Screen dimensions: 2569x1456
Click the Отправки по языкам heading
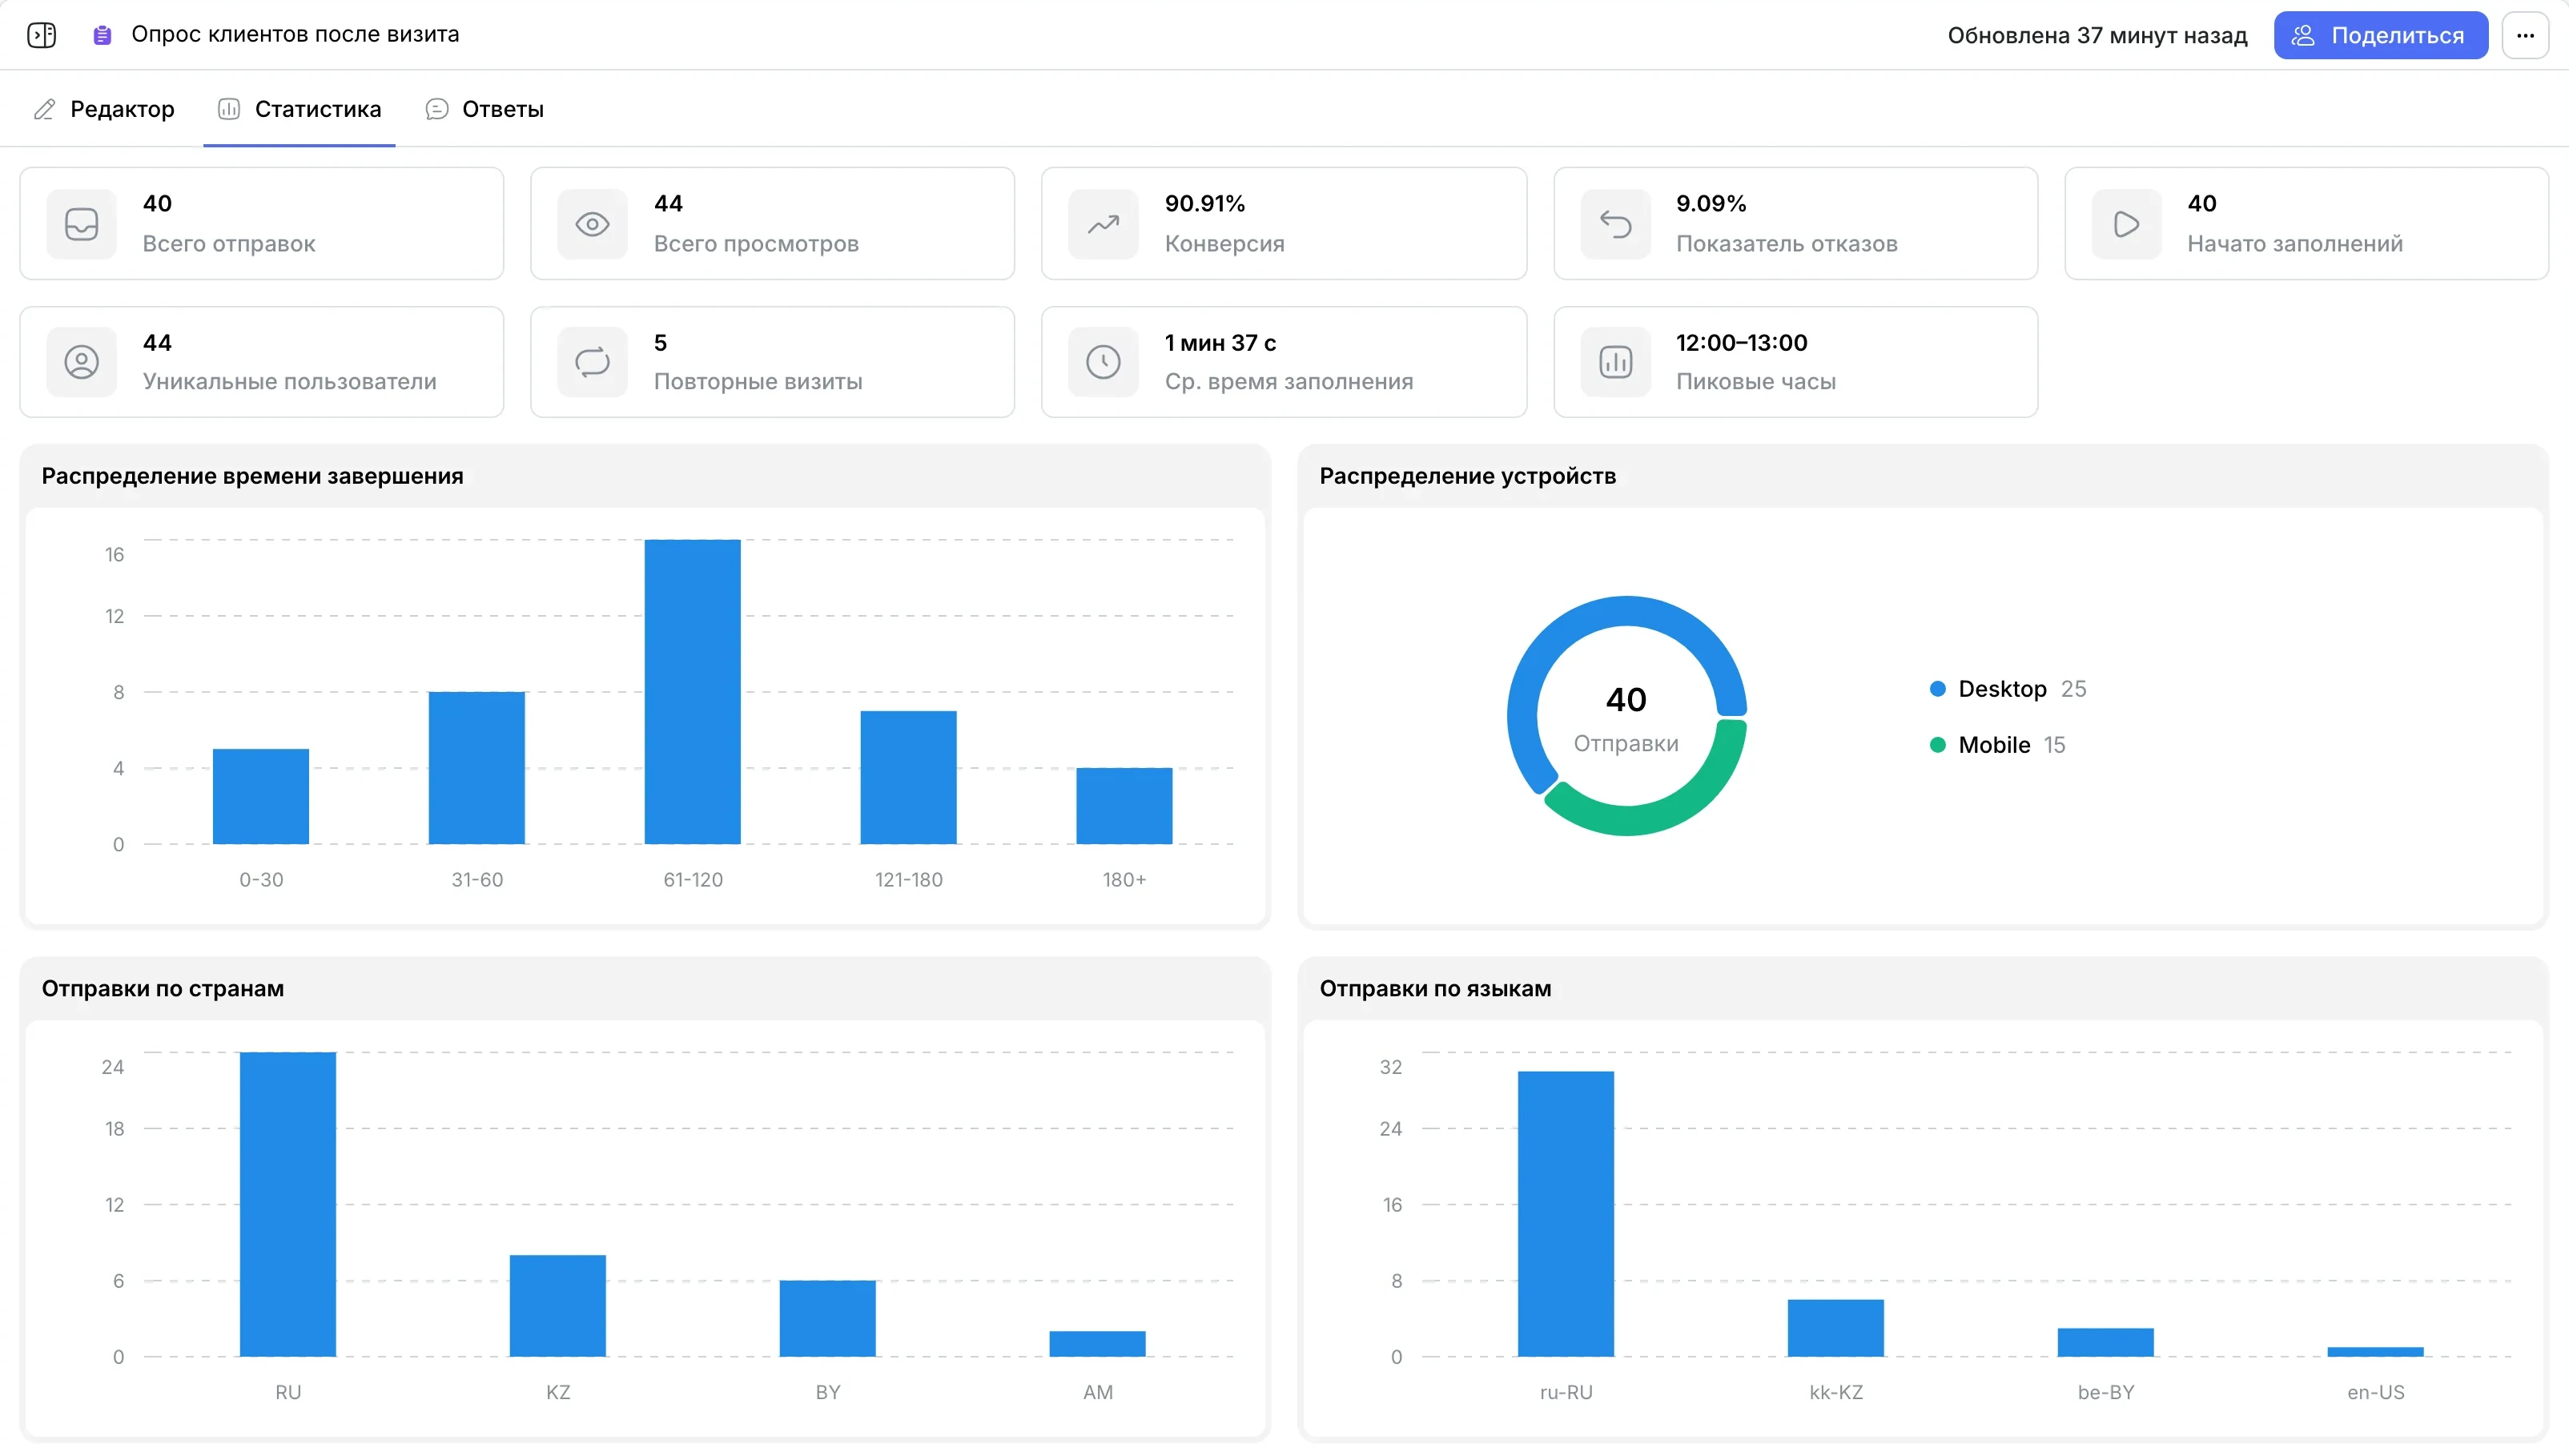click(x=1435, y=988)
